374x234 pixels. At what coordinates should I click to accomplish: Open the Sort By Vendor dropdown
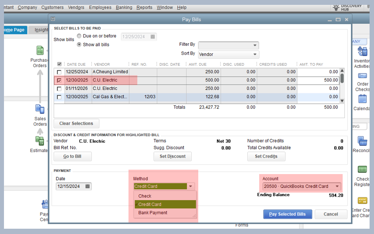pos(228,54)
